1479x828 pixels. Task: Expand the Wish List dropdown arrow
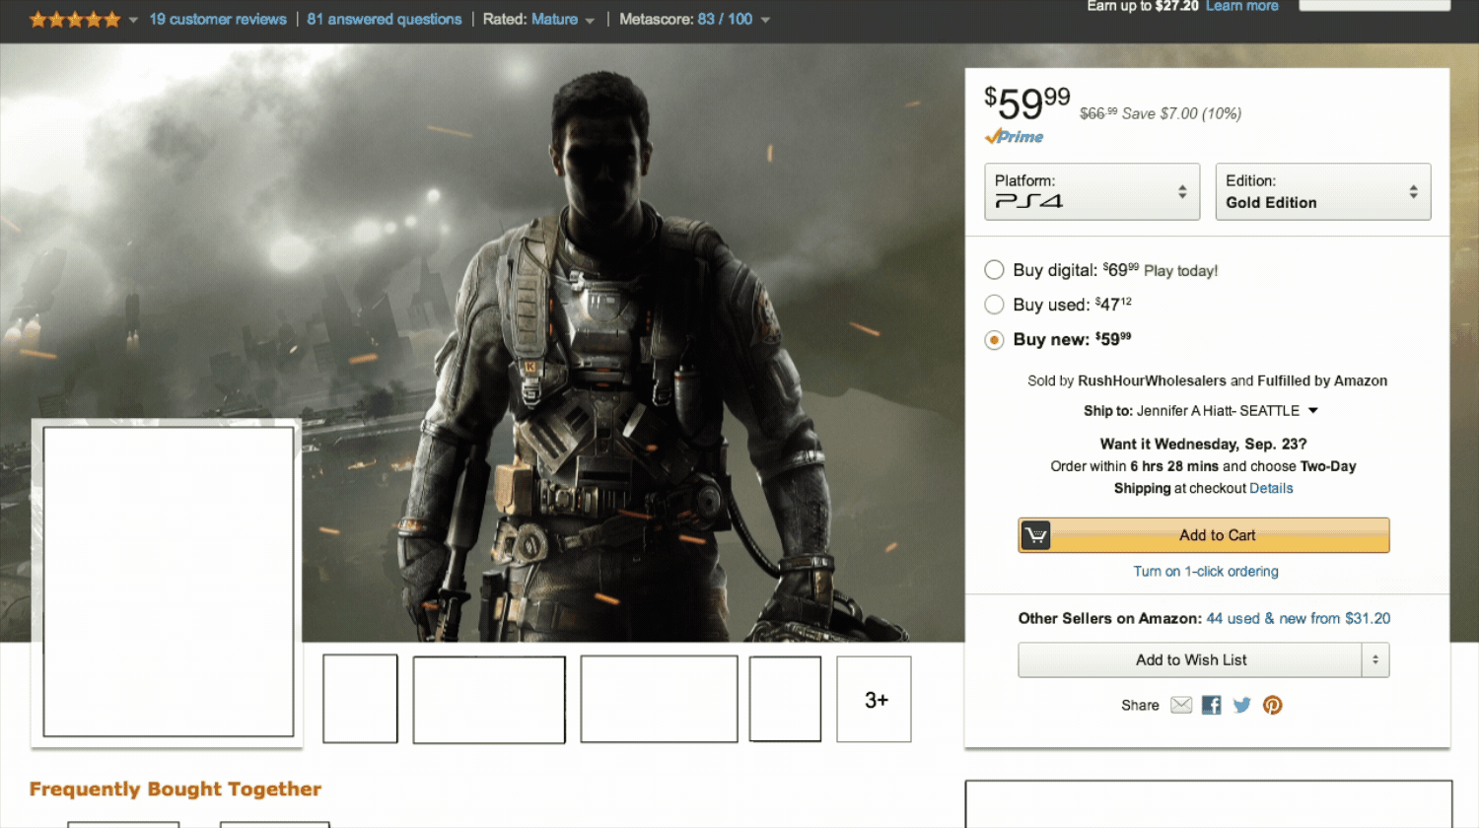coord(1375,660)
